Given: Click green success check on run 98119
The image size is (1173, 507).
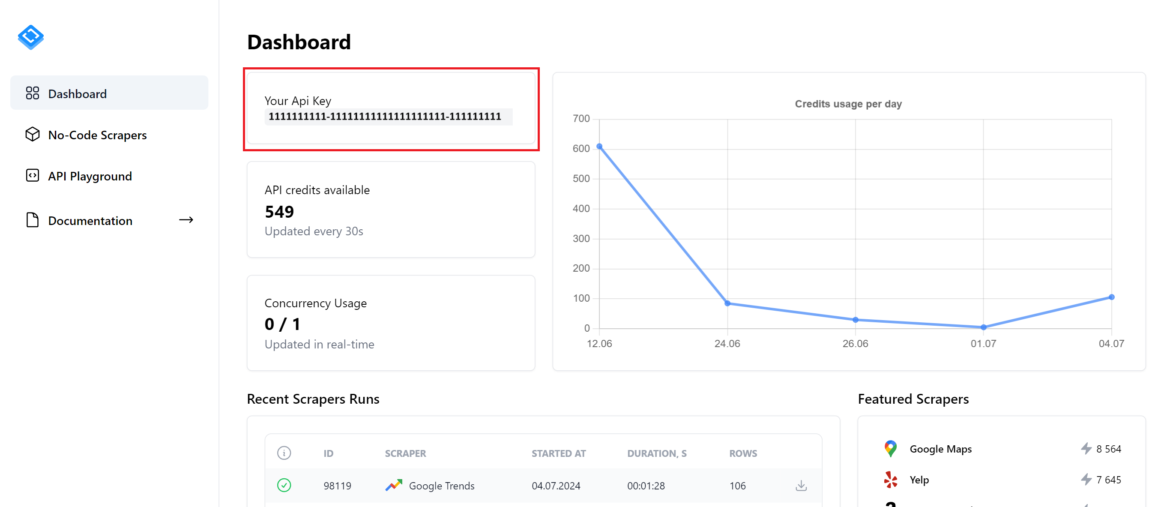Looking at the screenshot, I should pos(284,486).
